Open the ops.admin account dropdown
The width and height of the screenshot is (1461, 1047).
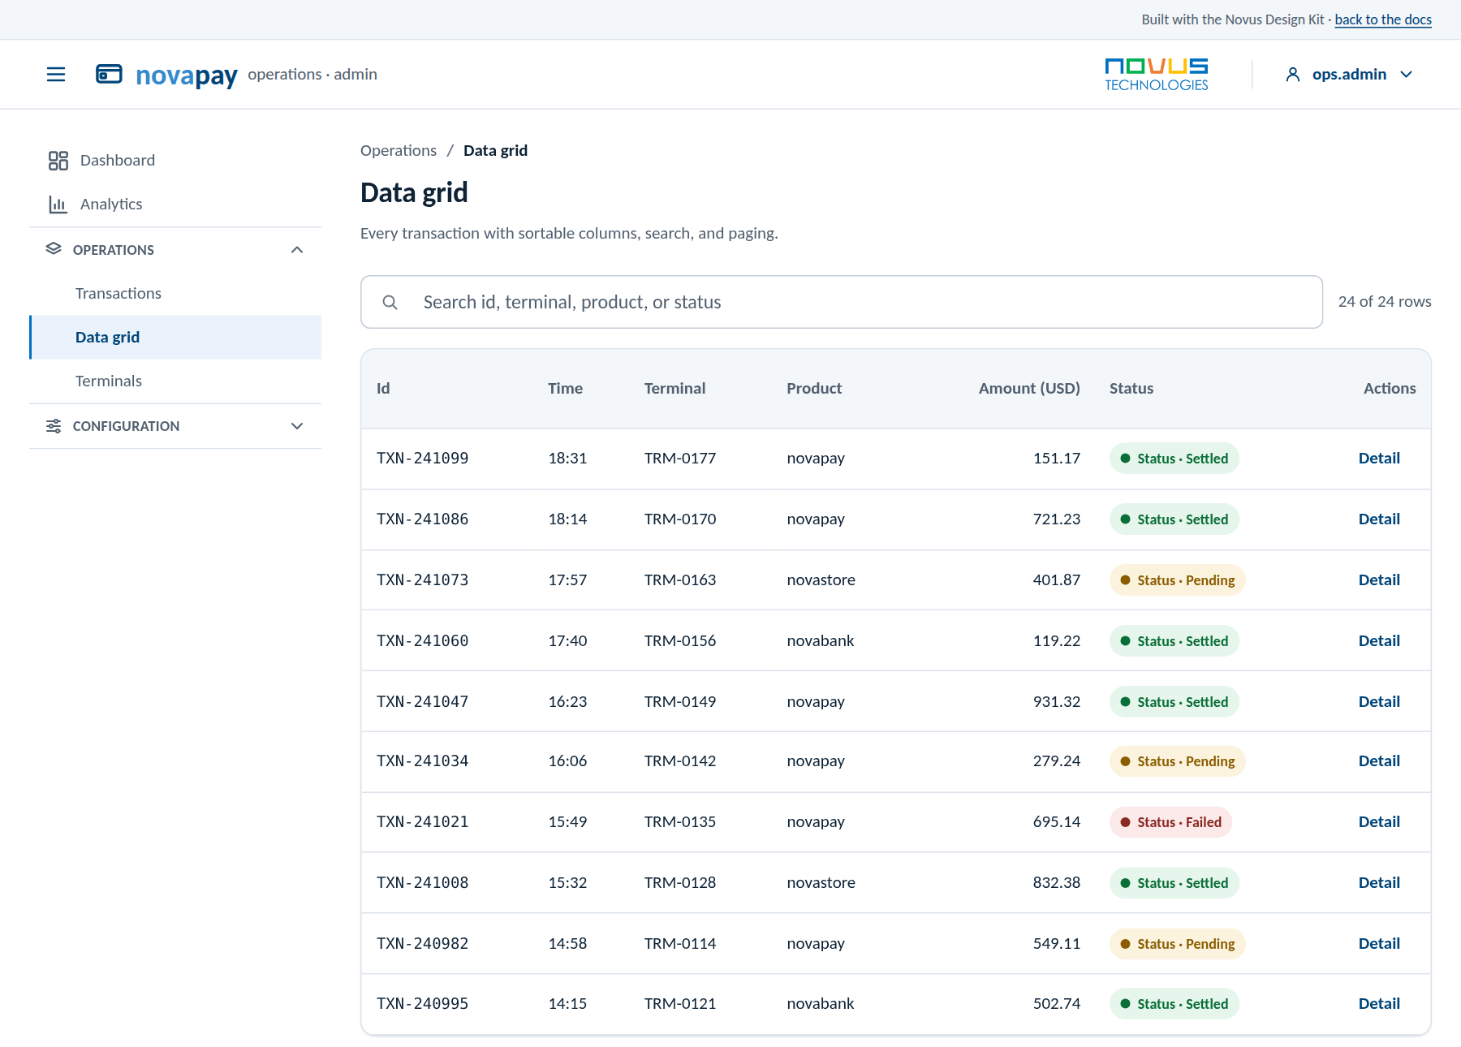click(1348, 75)
